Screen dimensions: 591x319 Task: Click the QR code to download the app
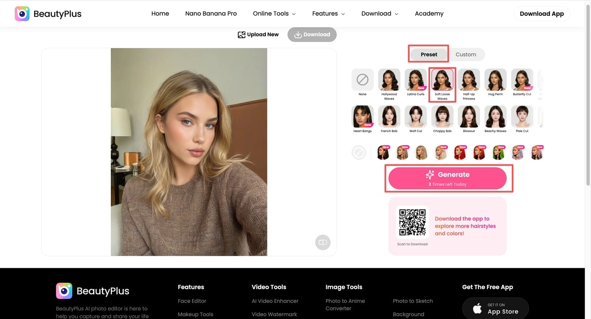coord(412,222)
